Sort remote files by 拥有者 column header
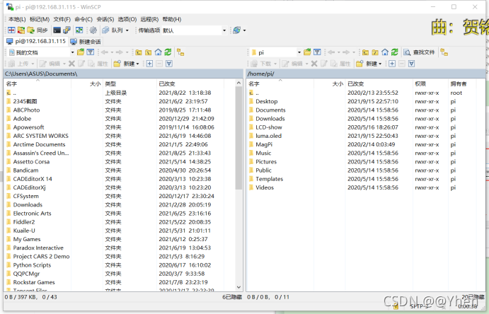The image size is (489, 314). click(x=463, y=83)
